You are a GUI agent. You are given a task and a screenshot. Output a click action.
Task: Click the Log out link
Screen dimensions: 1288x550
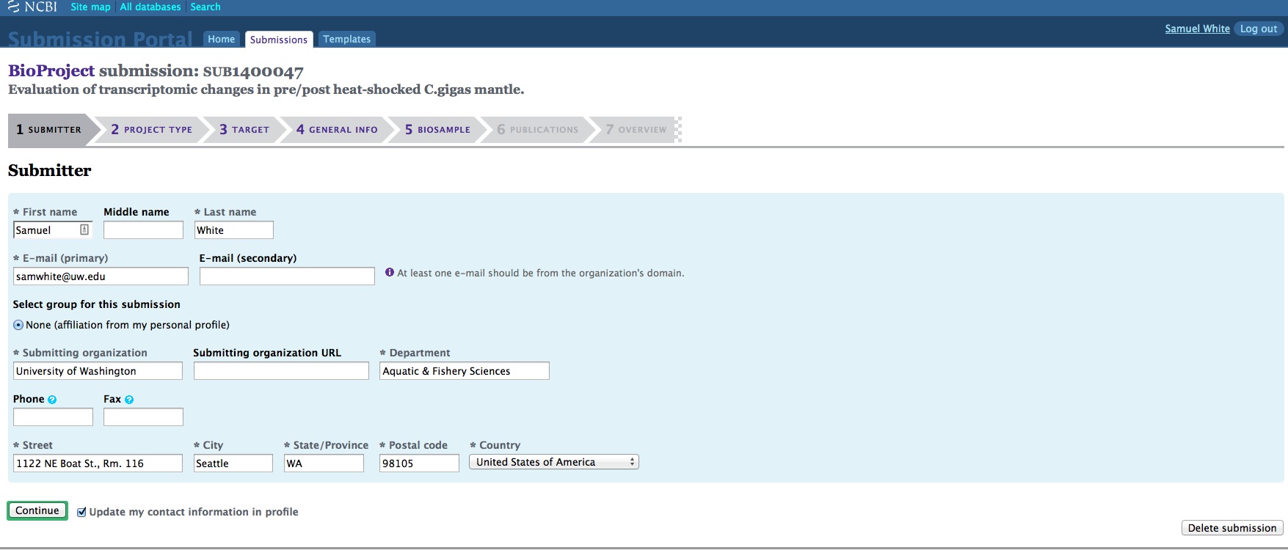tap(1258, 29)
